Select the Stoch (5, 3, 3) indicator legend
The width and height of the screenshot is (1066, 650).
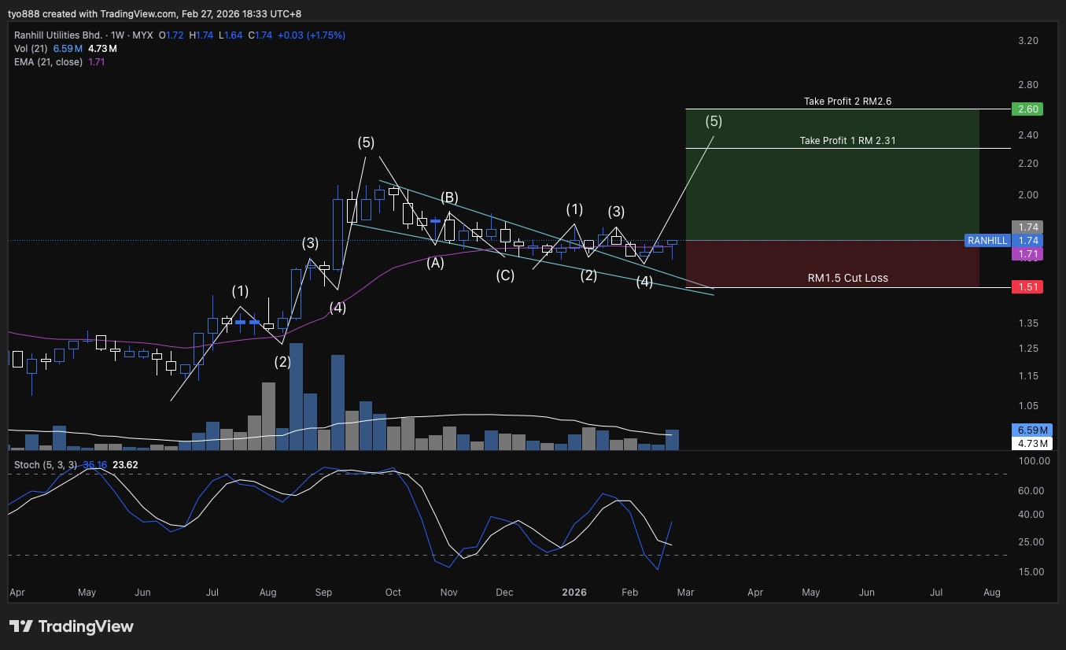click(x=46, y=465)
